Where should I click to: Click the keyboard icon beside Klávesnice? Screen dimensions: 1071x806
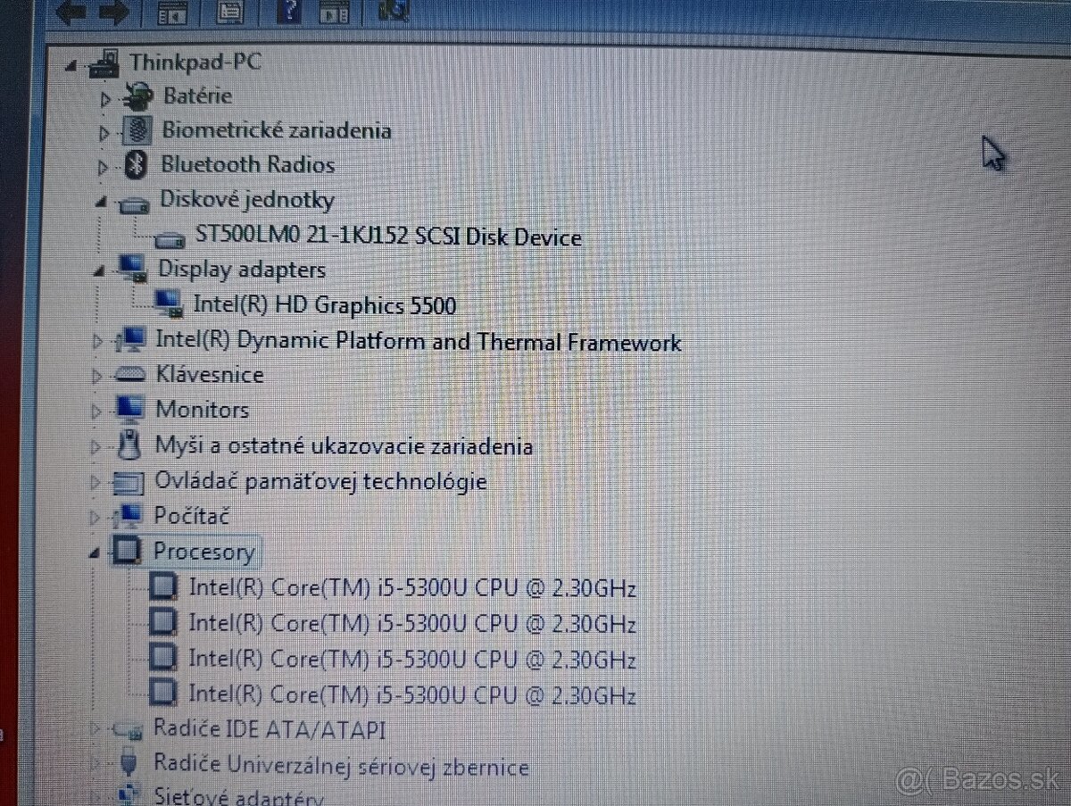coord(131,374)
